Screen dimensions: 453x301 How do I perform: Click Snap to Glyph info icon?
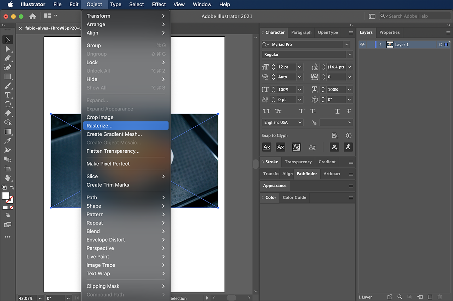coord(349,136)
